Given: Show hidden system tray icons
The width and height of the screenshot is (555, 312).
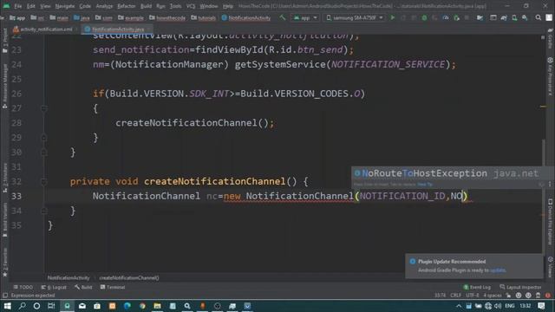Looking at the screenshot, I should 459,306.
